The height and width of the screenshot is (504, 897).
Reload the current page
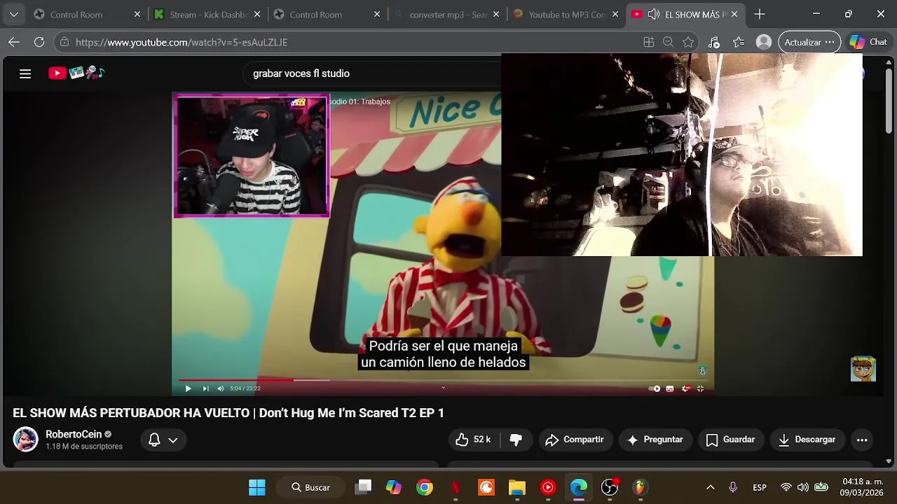click(x=39, y=42)
